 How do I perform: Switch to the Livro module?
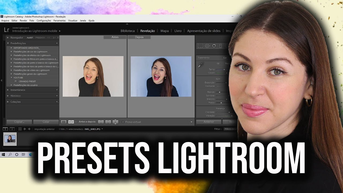[x=178, y=31]
